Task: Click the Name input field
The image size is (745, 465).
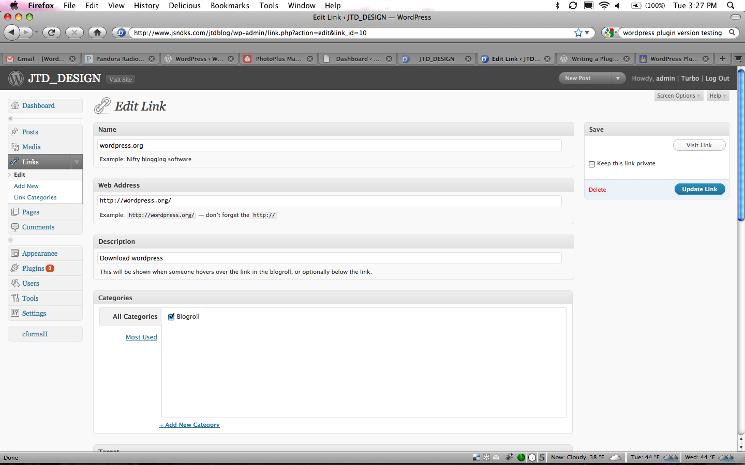Action: click(330, 146)
